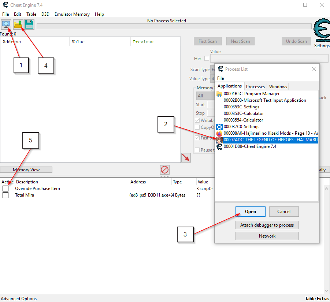Click Advanced Options in status bar
Image resolution: width=330 pixels, height=302 pixels.
pyautogui.click(x=19, y=299)
